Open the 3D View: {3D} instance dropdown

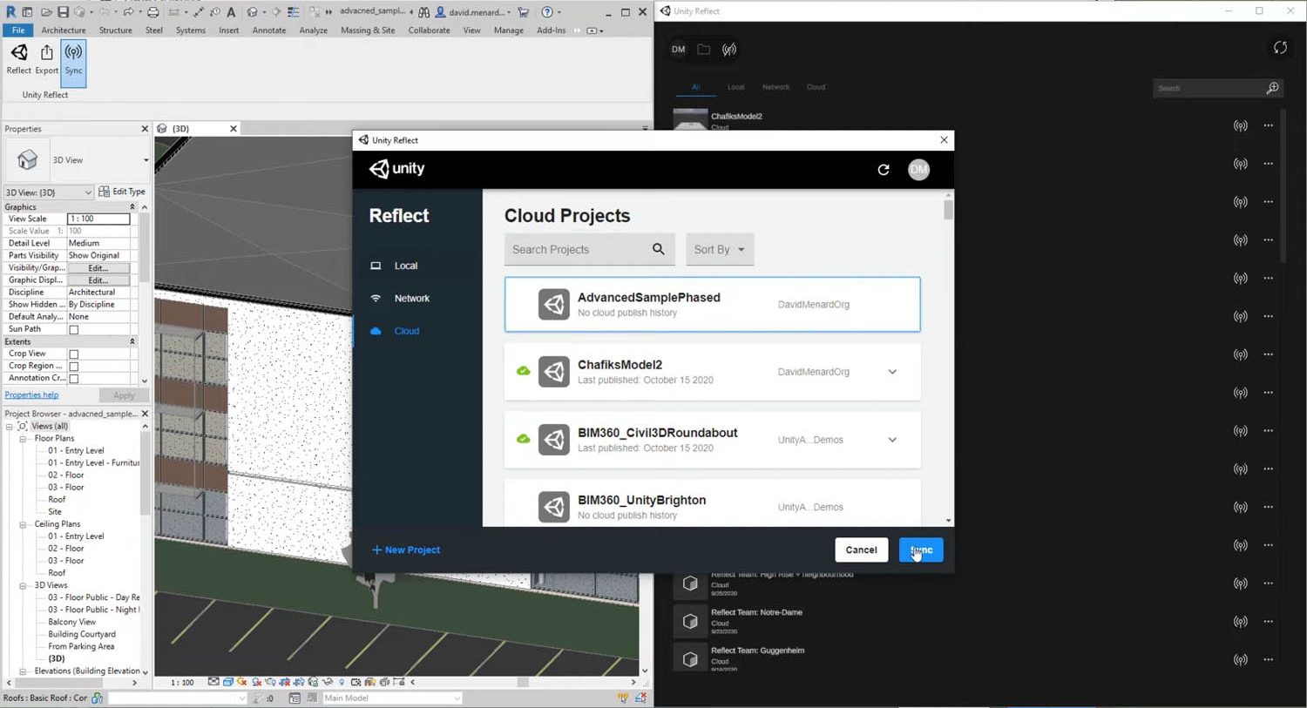[x=48, y=192]
